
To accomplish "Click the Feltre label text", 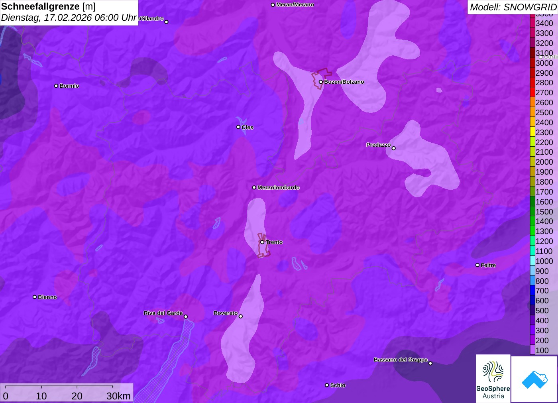I will 488,265.
